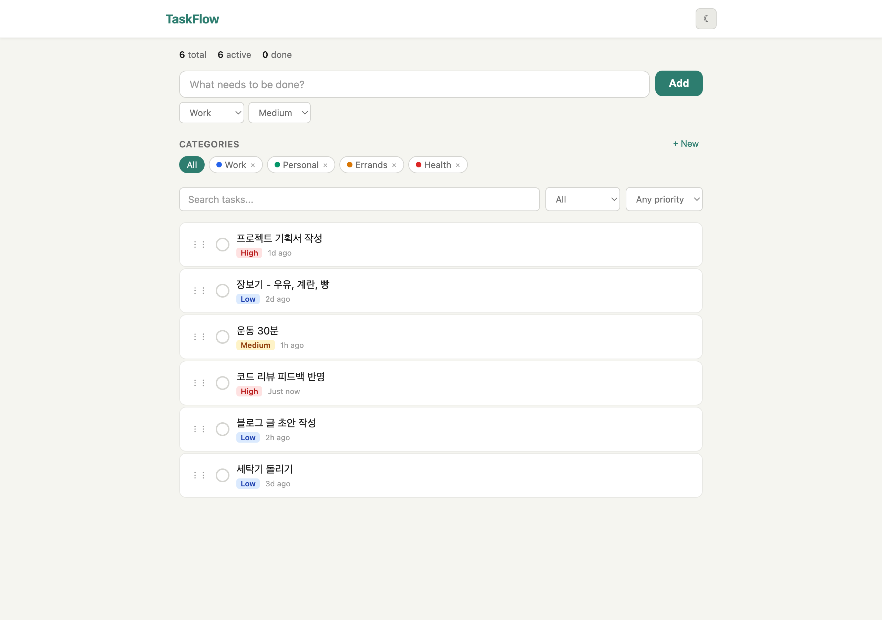Grab the drag handle of 세탁기 돌리기
Viewport: 882px width, 620px height.
tap(199, 475)
